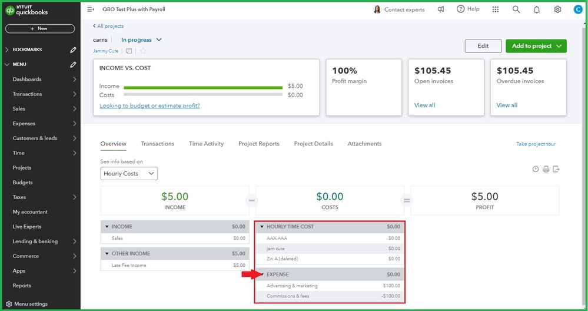Click Take project tour

[x=536, y=144]
